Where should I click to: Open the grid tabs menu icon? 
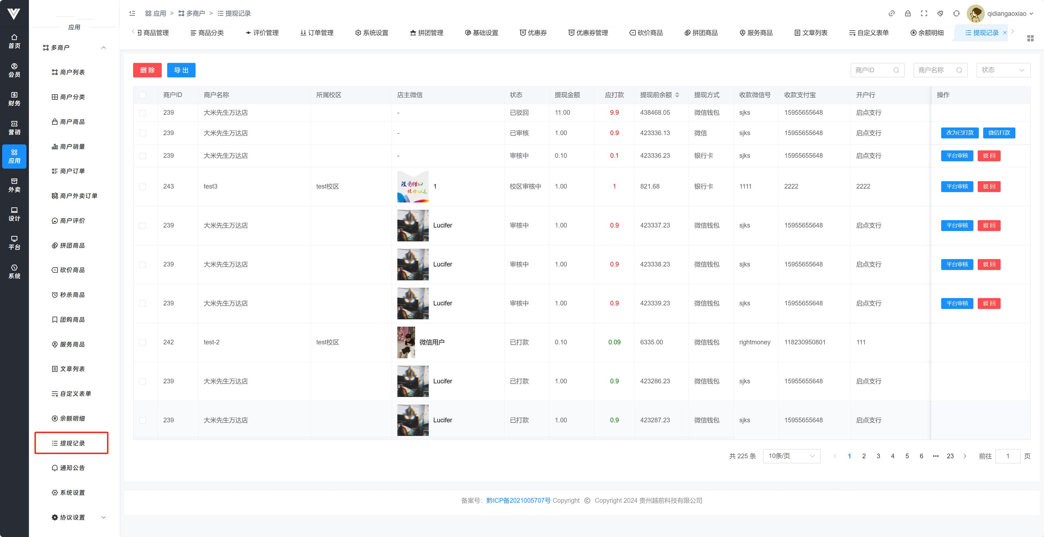tap(1030, 38)
